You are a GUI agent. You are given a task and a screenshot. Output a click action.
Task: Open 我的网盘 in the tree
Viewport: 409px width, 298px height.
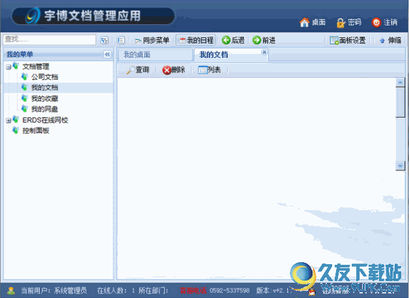(x=44, y=109)
